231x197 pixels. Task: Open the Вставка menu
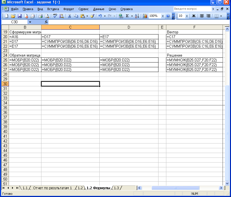pyautogui.click(x=53, y=9)
